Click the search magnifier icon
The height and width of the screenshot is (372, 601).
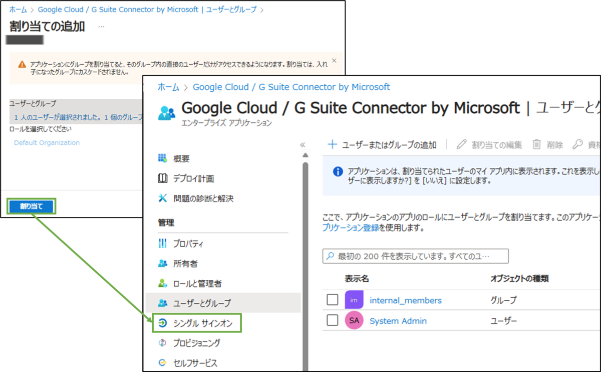tap(330, 256)
